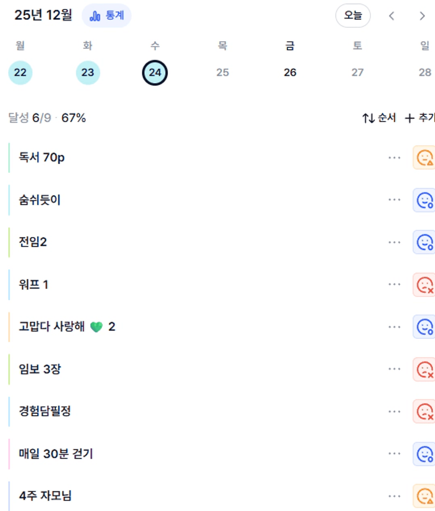Viewport: 435px width, 511px height.
Task: Go to next week arrow
Action: point(422,16)
